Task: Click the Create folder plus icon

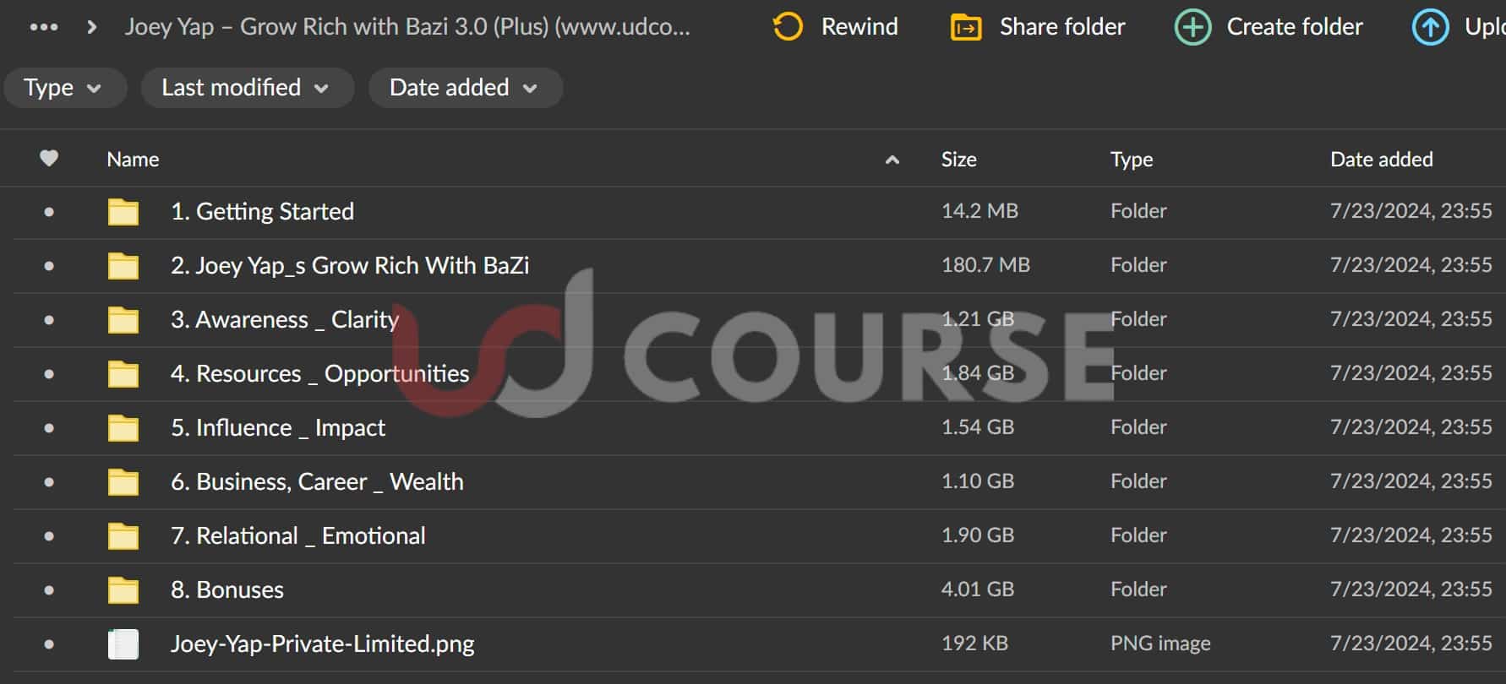Action: (1192, 27)
